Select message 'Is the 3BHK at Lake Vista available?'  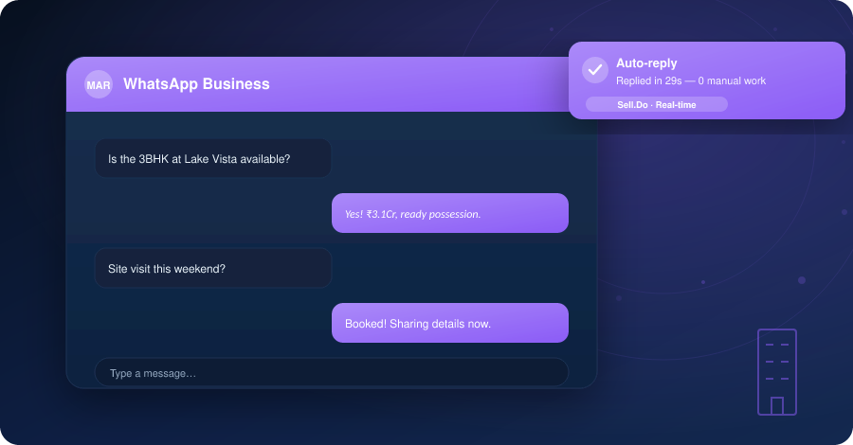pos(213,158)
